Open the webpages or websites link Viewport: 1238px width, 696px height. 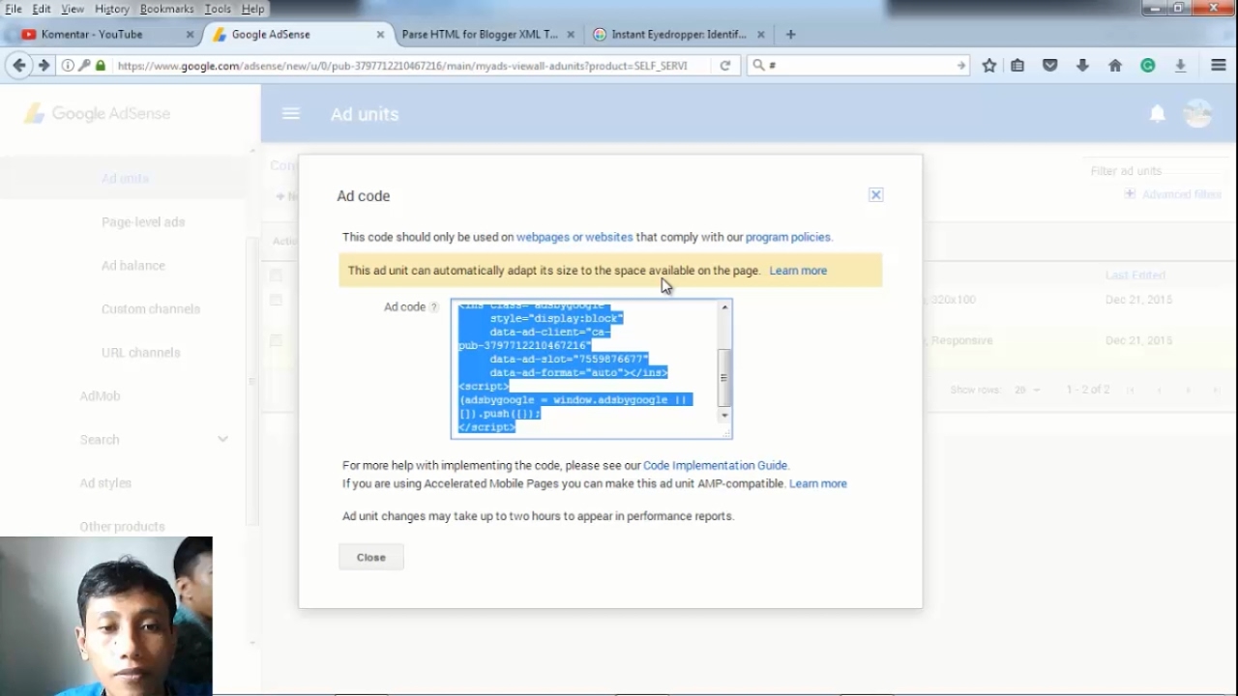[x=575, y=237]
